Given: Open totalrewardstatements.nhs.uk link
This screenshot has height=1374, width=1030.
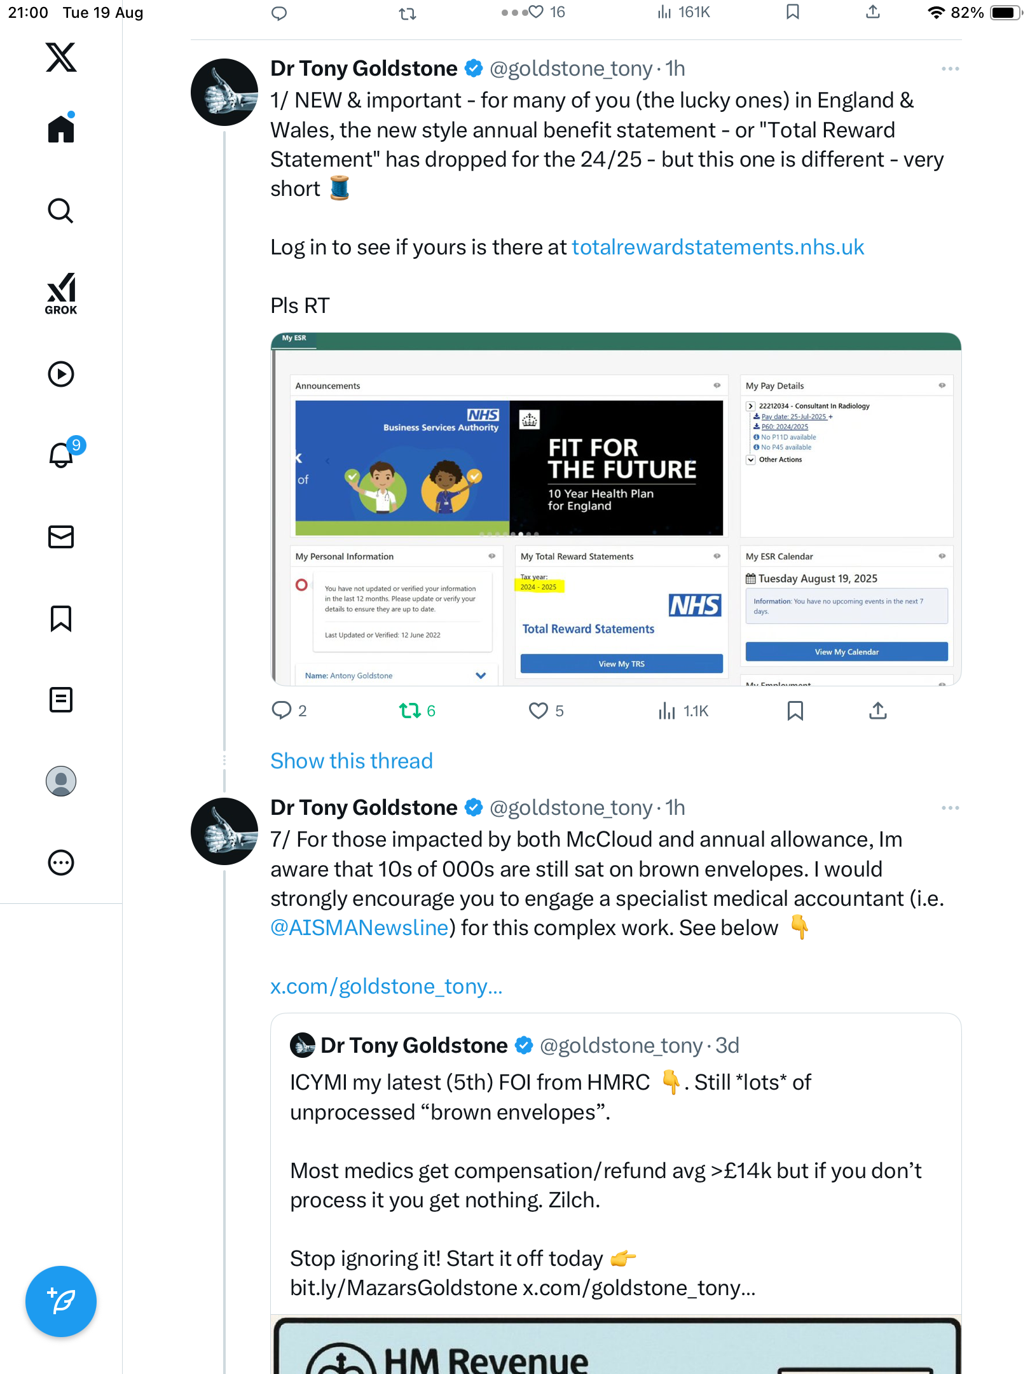Looking at the screenshot, I should coord(718,247).
